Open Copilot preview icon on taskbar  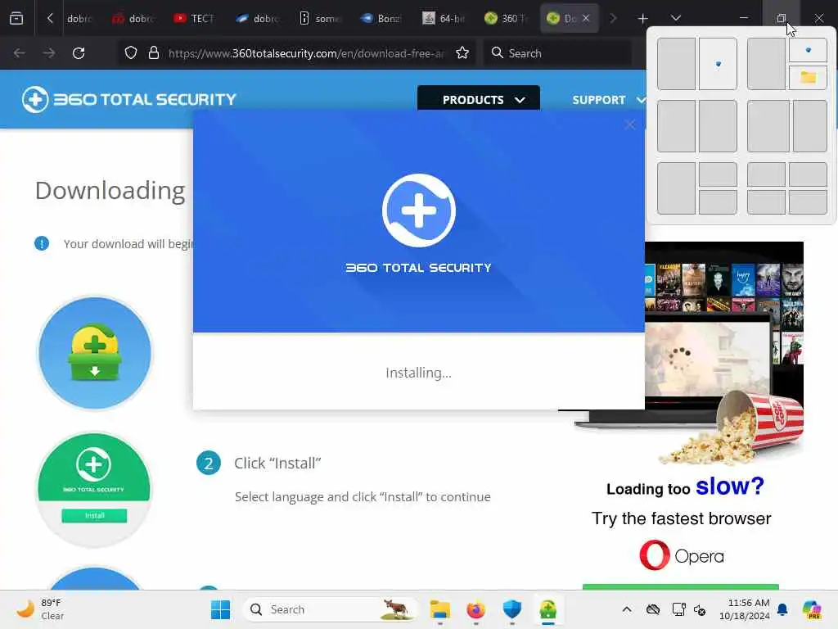[x=812, y=609]
